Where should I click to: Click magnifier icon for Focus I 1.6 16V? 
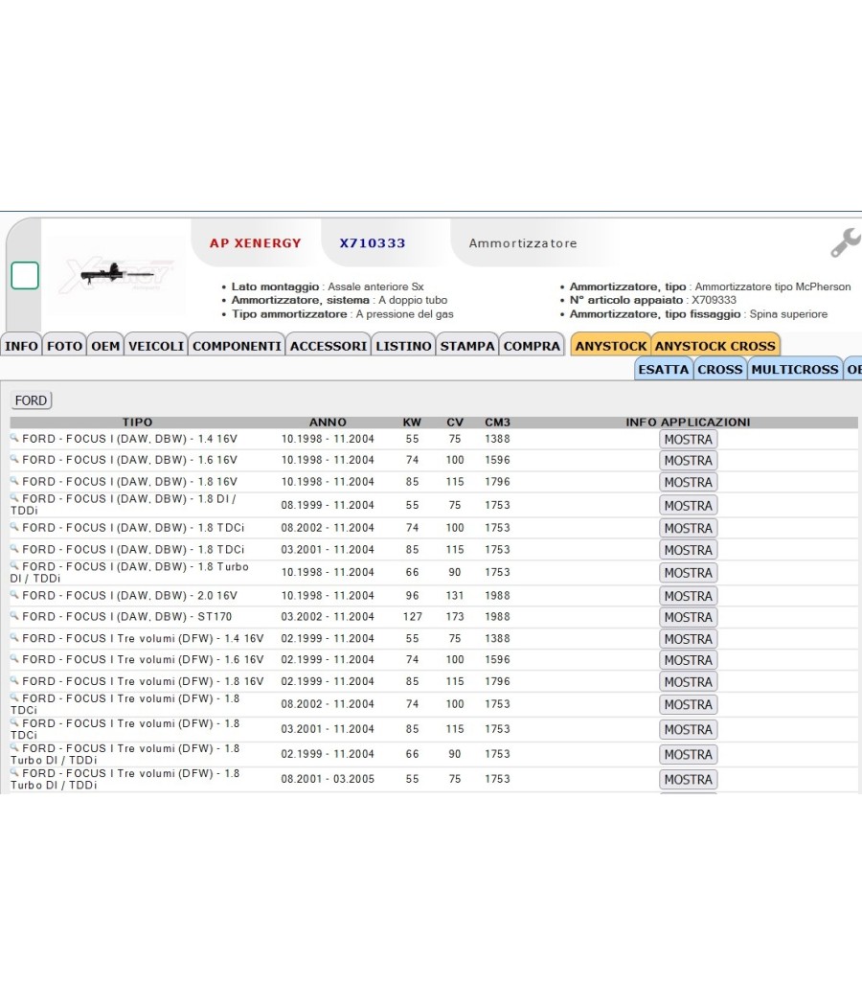point(14,459)
